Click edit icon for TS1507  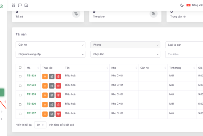click(52, 114)
